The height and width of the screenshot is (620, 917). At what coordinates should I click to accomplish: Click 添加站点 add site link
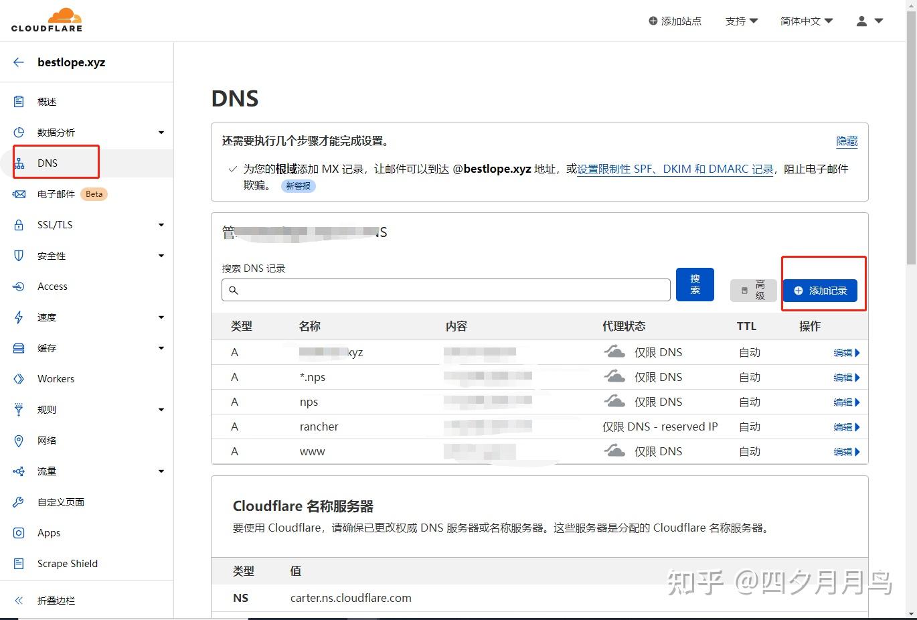click(675, 21)
